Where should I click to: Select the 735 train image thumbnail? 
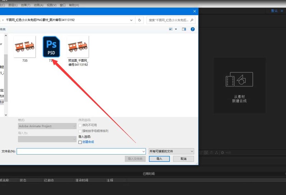pyautogui.click(x=25, y=47)
